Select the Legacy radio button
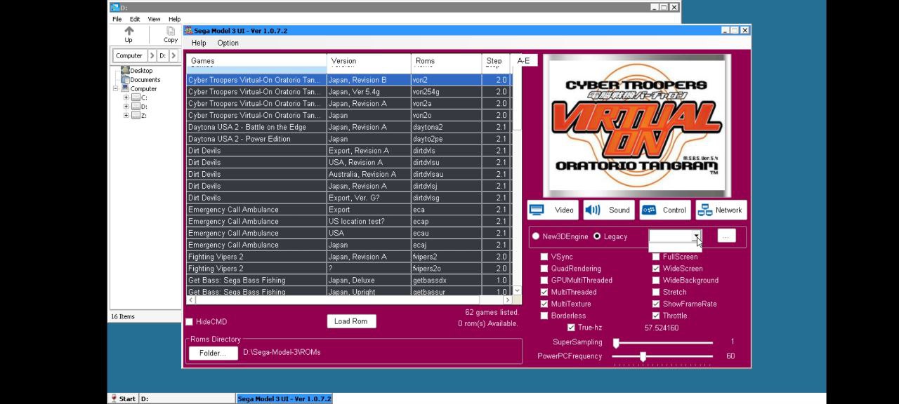The image size is (899, 404). 597,236
